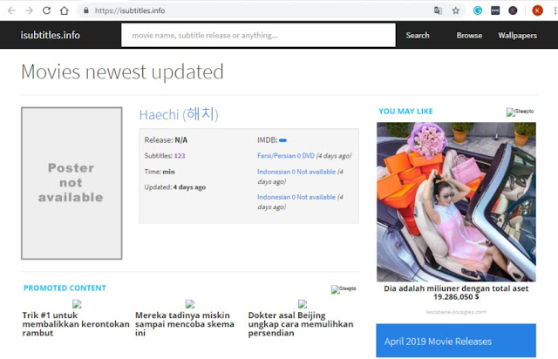This screenshot has height=359, width=558.
Task: Click the PROMOTED CONTENT heading
Action: (x=65, y=288)
